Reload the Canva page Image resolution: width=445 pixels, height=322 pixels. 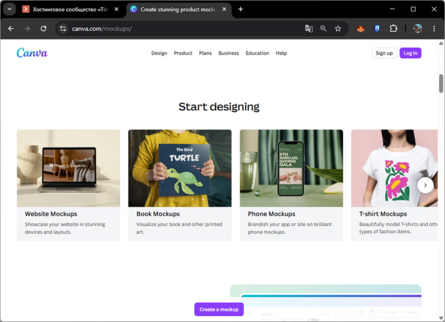coord(43,29)
